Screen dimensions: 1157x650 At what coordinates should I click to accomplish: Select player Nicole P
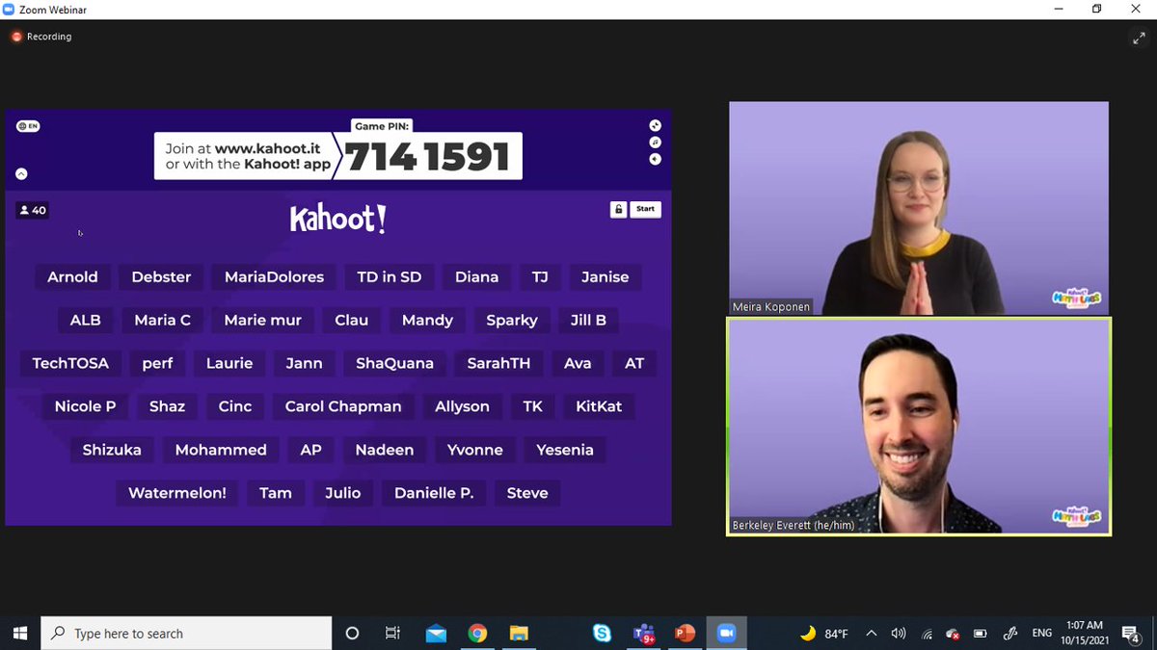point(85,407)
